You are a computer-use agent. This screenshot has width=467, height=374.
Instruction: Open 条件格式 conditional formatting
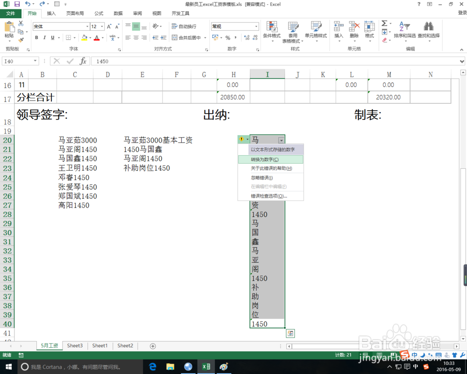[x=272, y=31]
